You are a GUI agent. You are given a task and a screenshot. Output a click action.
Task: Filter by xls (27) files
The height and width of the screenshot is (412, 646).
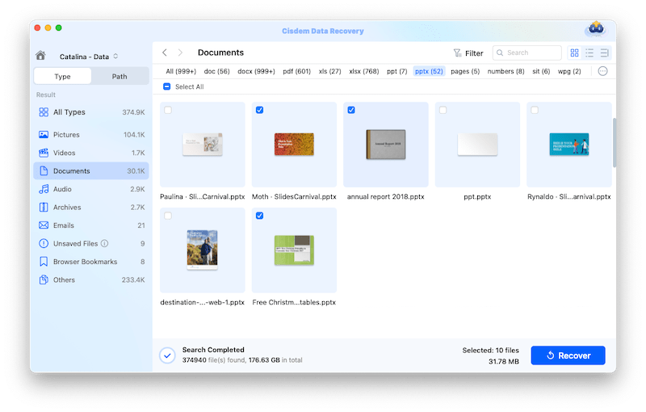(330, 71)
